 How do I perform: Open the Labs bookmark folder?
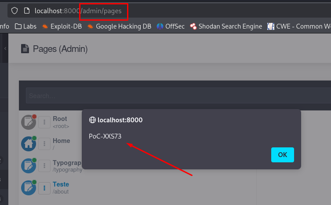(25, 26)
